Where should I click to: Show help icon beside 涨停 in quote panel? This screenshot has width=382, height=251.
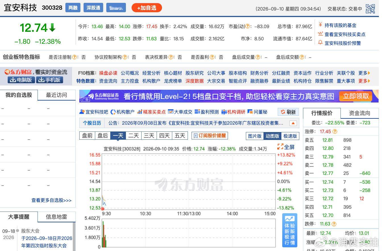tap(335, 131)
